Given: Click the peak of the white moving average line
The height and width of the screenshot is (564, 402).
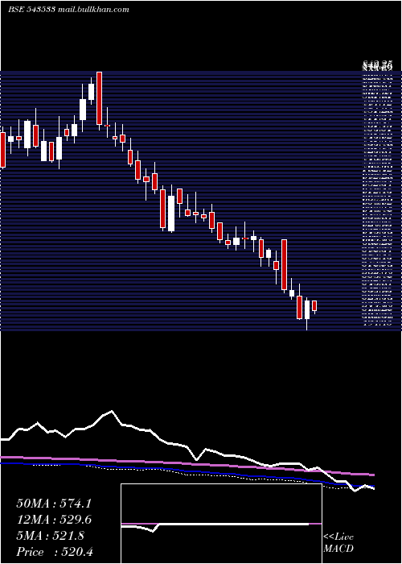Looking at the screenshot, I should (112, 411).
